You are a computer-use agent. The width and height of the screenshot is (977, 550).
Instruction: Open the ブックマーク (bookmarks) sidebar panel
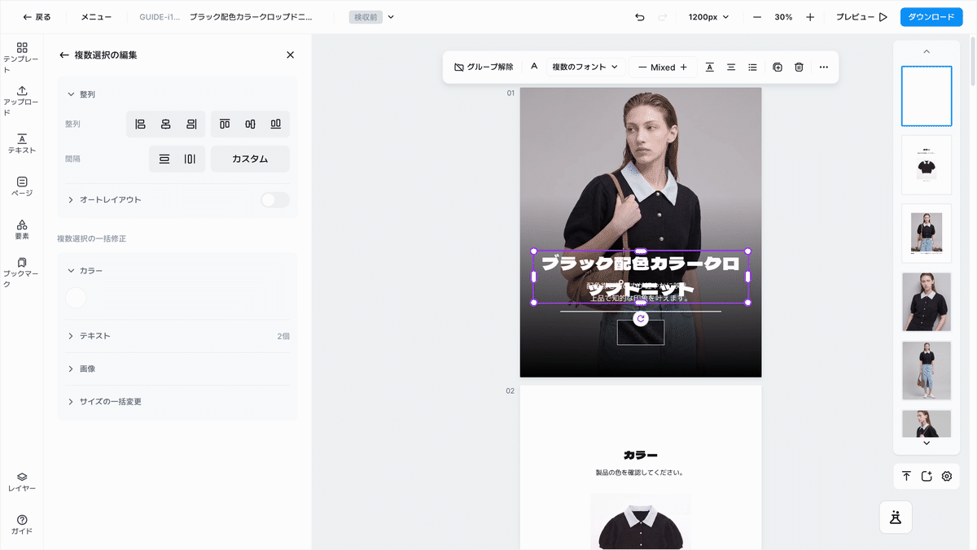(22, 273)
